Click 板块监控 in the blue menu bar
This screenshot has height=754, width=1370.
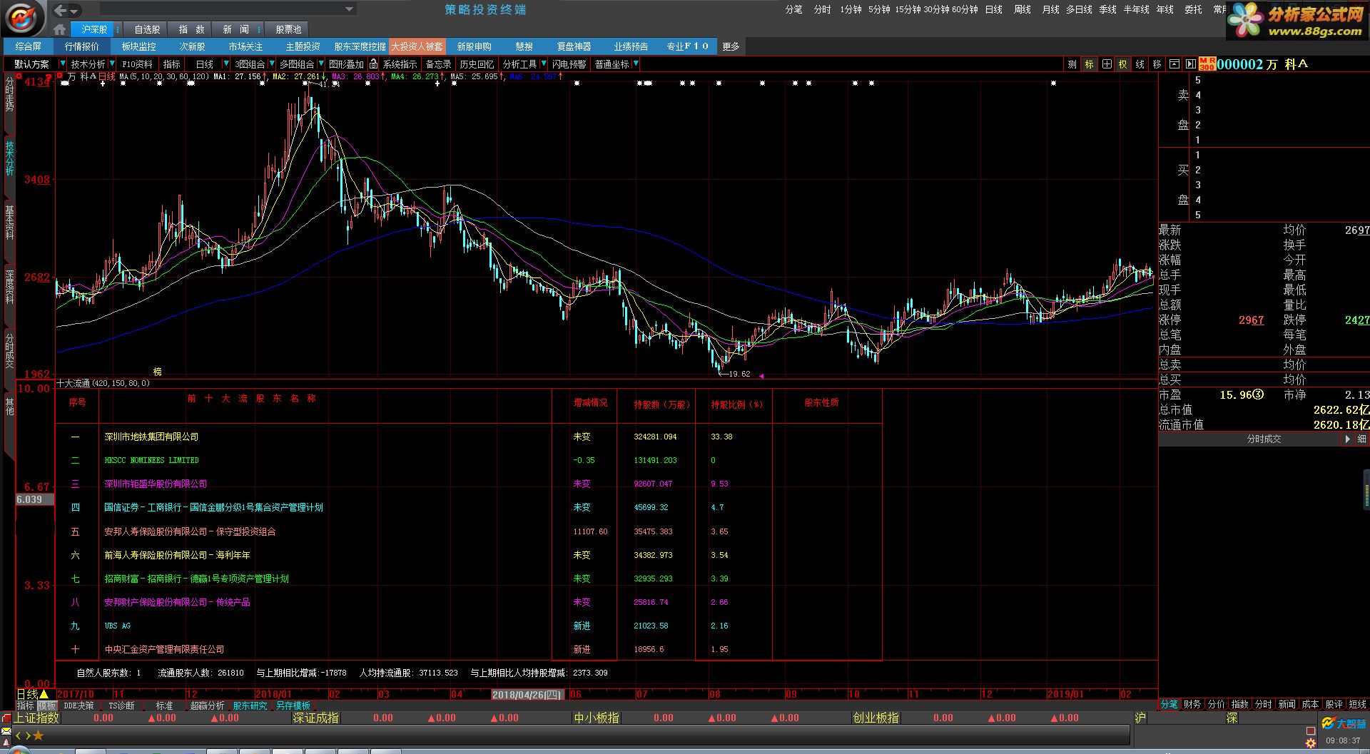pos(138,46)
